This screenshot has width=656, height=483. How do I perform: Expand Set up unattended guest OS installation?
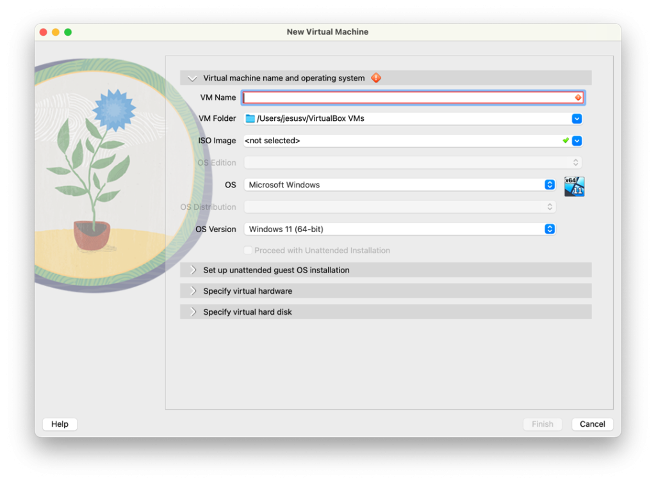(193, 270)
